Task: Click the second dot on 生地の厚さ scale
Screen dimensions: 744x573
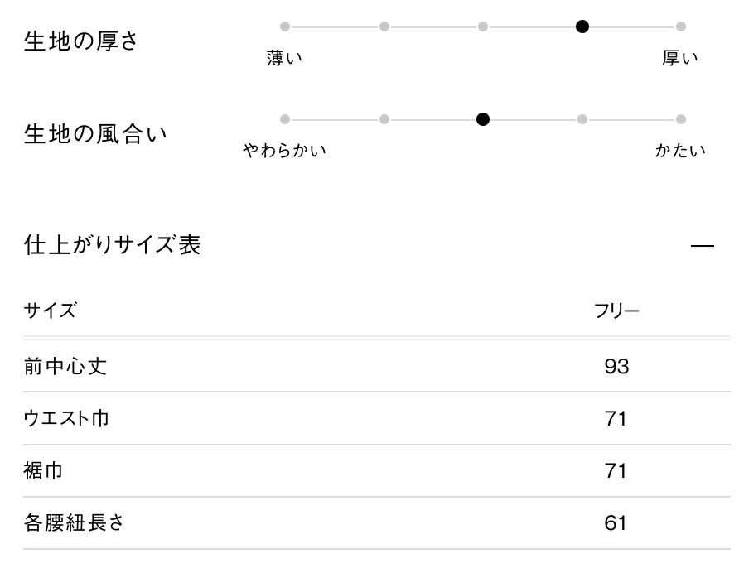Action: (x=384, y=26)
